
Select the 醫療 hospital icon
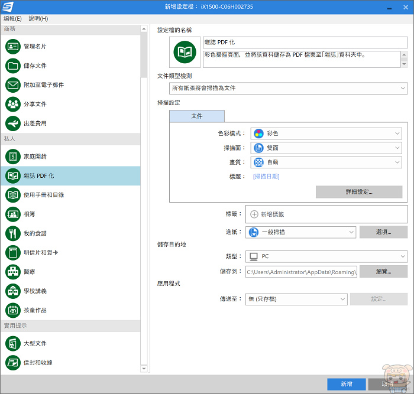13,272
